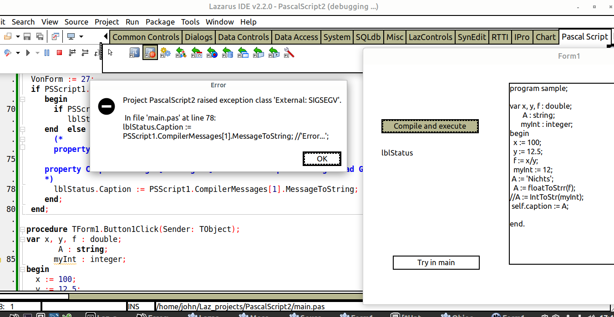Click the Save file floppy icon
Screen dimensions: 614x317
click(x=27, y=36)
